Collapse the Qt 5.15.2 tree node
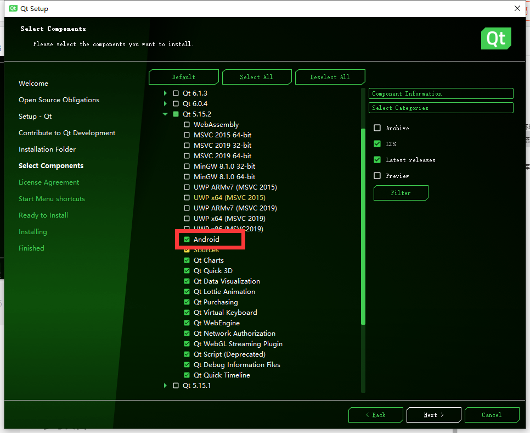The width and height of the screenshot is (530, 433). click(165, 114)
